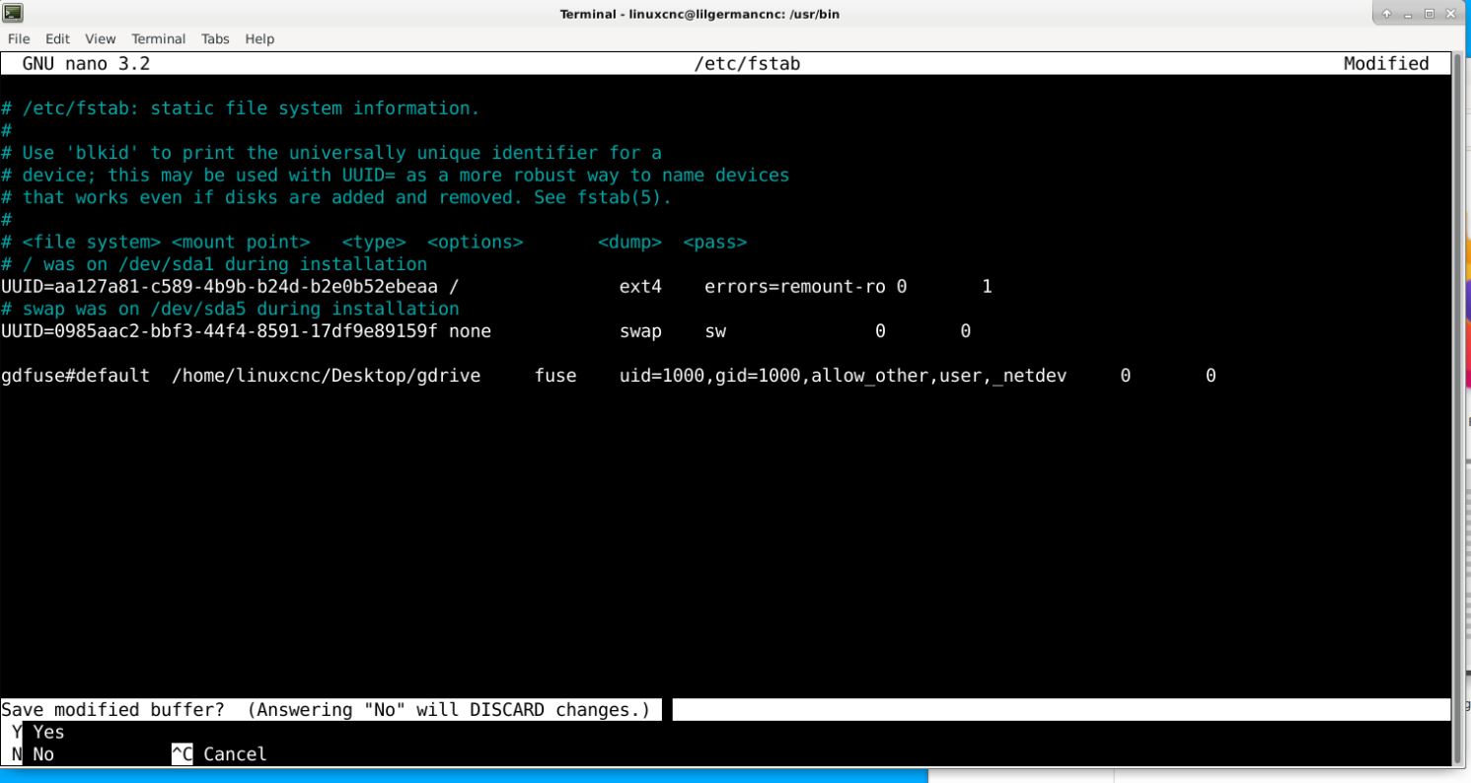Click the 'swap was on /dev/sda5' comment
Image resolution: width=1471 pixels, height=783 pixels.
[230, 309]
